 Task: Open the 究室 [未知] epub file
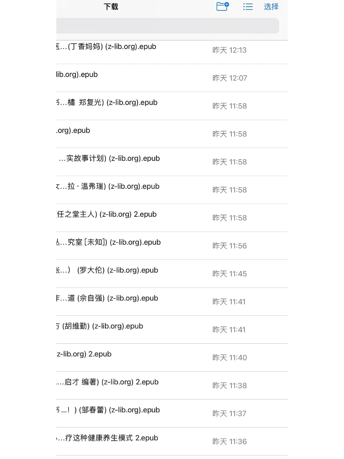[x=172, y=245]
